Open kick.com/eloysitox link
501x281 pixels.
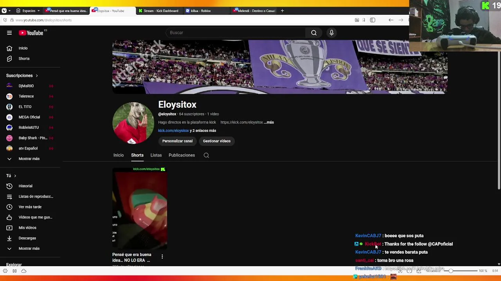tap(173, 131)
